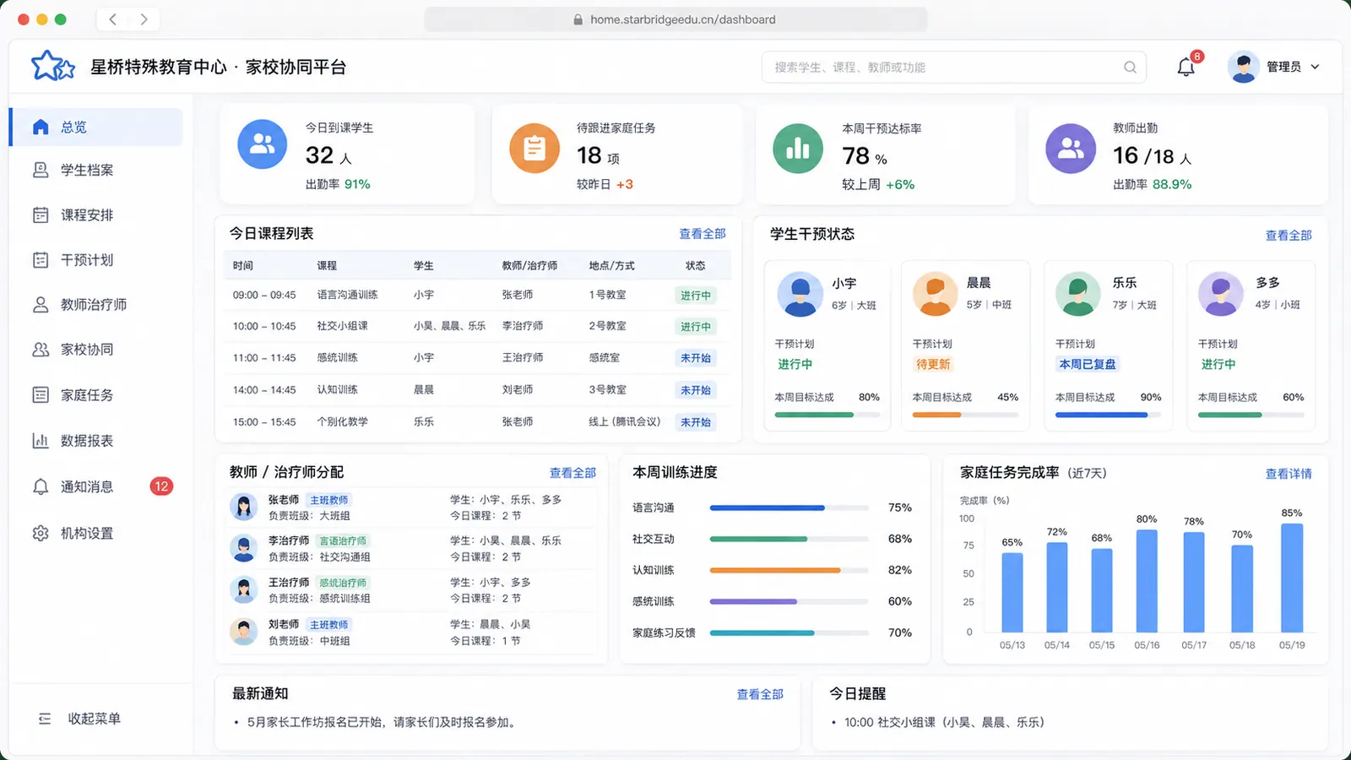Click 查看全部 for 教师/治疗师分配
The height and width of the screenshot is (760, 1351).
click(x=572, y=473)
